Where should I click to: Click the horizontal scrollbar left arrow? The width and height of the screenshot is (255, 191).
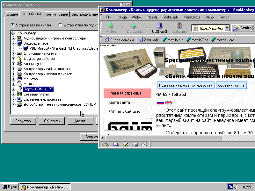pos(102,138)
